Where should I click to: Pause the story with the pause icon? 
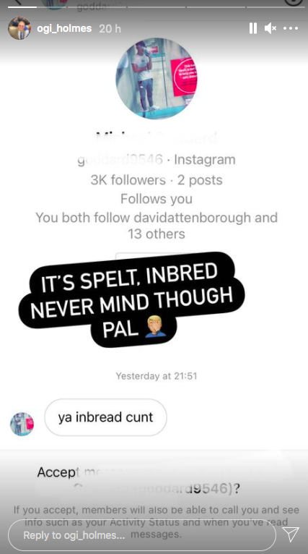[252, 28]
